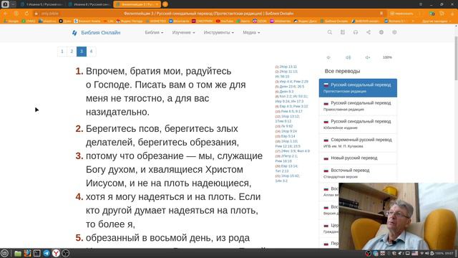Click the Библия Онлайн logo link
The width and height of the screenshot is (458, 258).
coord(96,32)
